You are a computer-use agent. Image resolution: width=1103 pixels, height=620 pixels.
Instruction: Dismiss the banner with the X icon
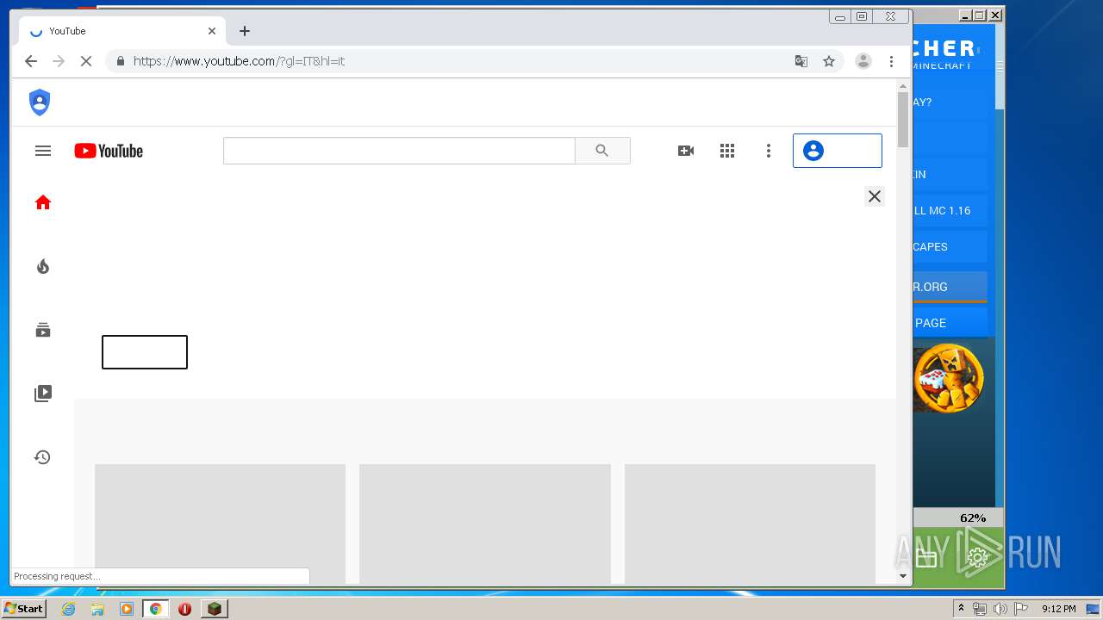[x=875, y=196]
